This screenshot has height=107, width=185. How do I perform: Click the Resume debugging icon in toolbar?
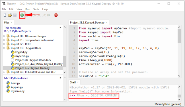coord(49,15)
